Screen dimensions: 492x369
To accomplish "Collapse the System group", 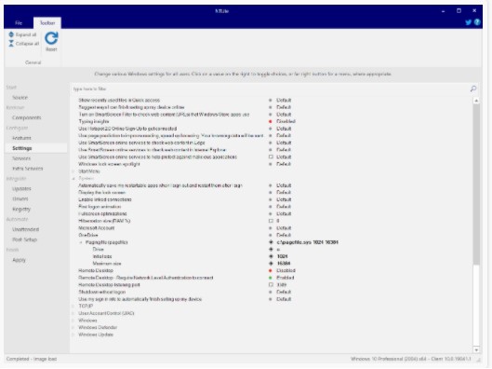I will (x=73, y=179).
